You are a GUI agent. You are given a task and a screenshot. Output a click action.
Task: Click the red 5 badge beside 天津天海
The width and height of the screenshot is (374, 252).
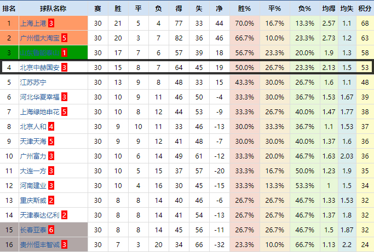[x=51, y=142]
